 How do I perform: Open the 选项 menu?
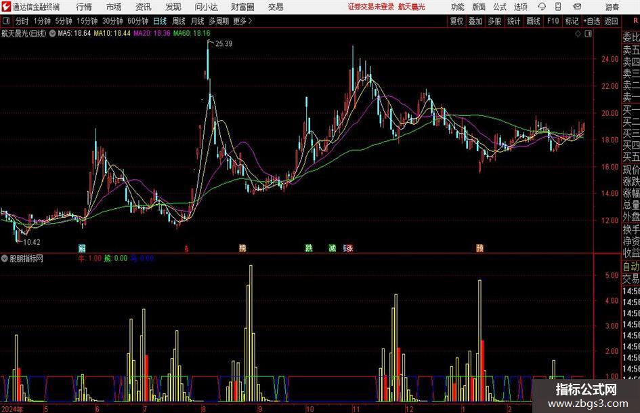(521, 7)
